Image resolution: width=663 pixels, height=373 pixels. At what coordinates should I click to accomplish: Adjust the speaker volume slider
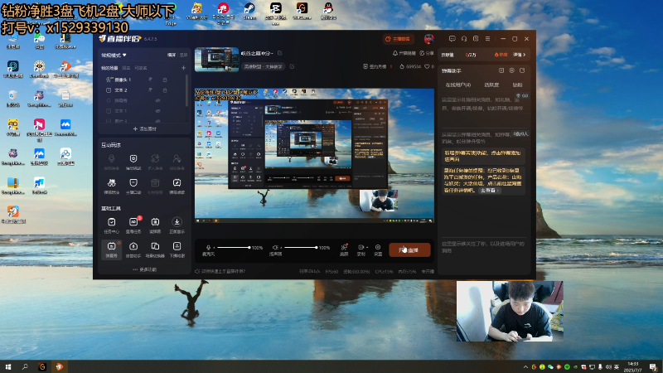click(x=300, y=247)
